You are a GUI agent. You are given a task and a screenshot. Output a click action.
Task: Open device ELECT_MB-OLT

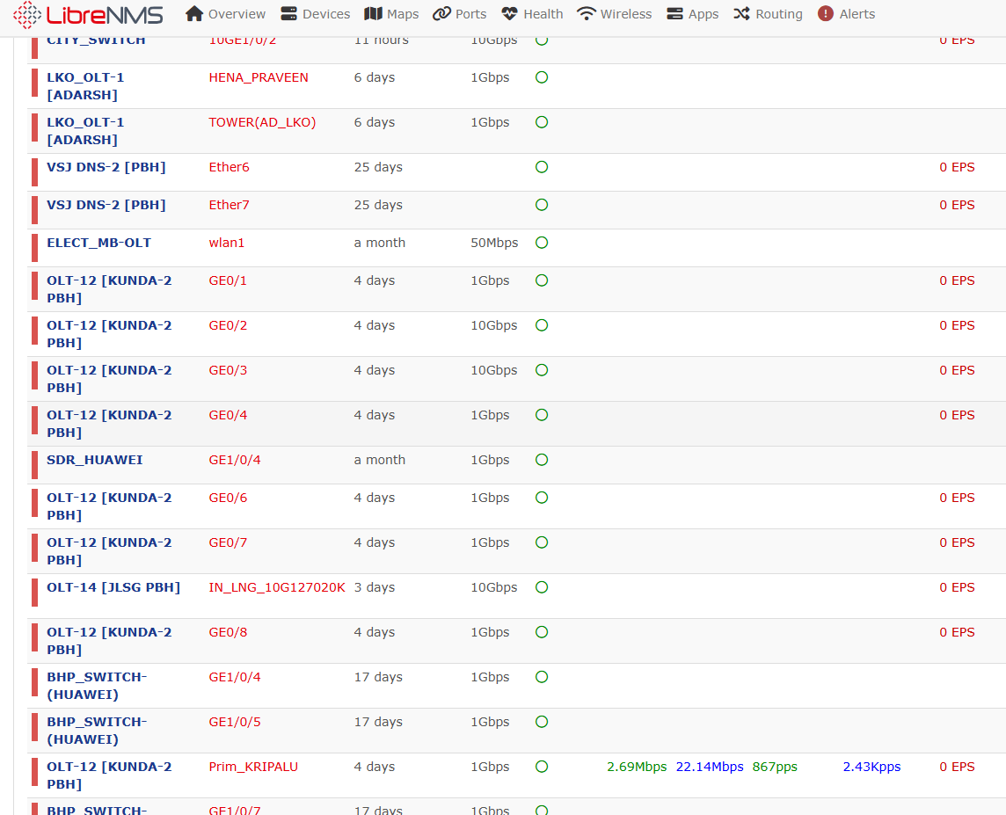tap(98, 243)
